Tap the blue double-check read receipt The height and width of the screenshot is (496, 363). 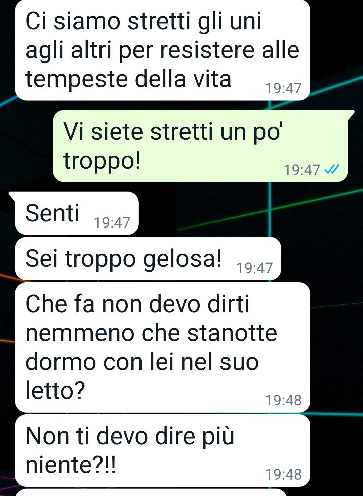(x=332, y=169)
